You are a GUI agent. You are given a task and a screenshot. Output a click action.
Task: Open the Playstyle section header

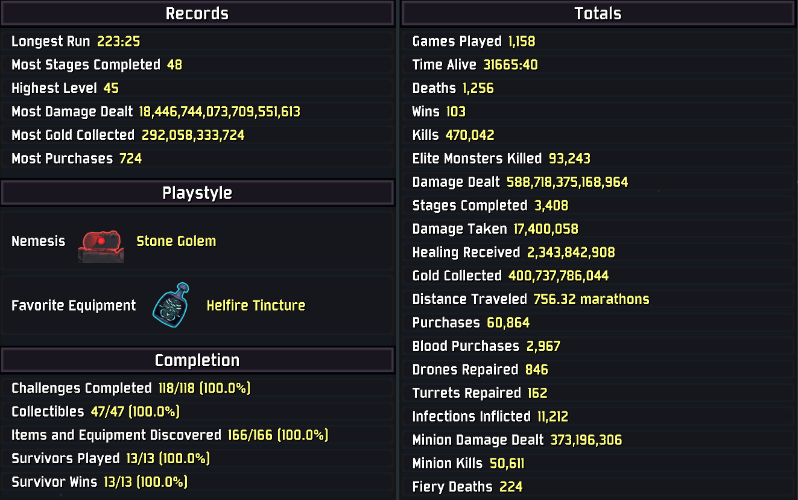pos(197,193)
